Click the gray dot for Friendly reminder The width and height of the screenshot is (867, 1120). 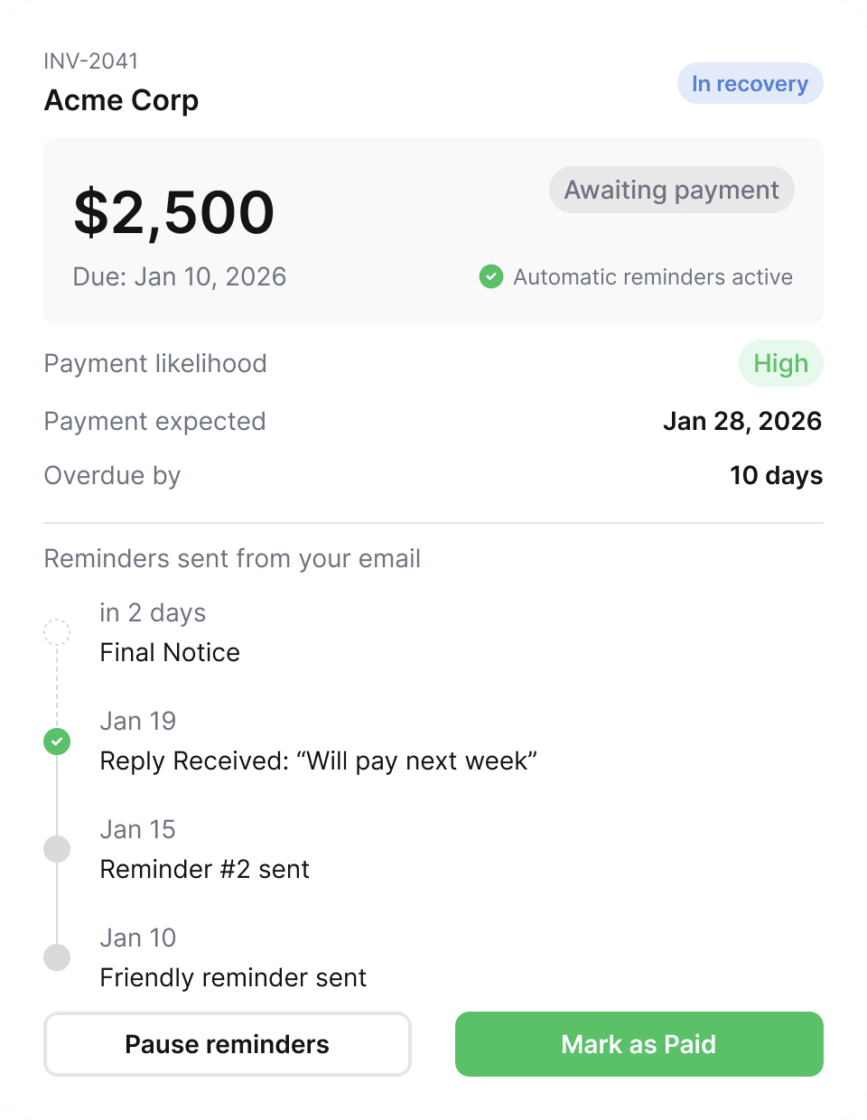(x=57, y=957)
